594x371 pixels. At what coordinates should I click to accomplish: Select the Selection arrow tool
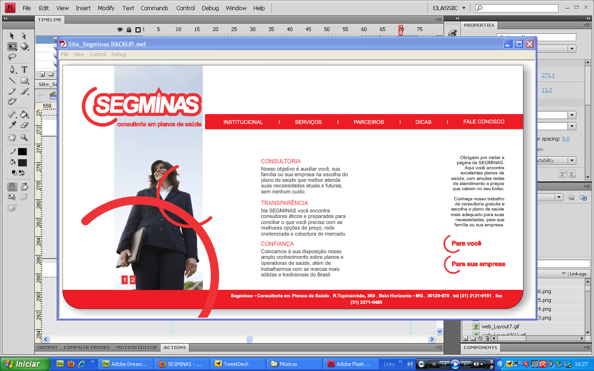click(x=12, y=36)
